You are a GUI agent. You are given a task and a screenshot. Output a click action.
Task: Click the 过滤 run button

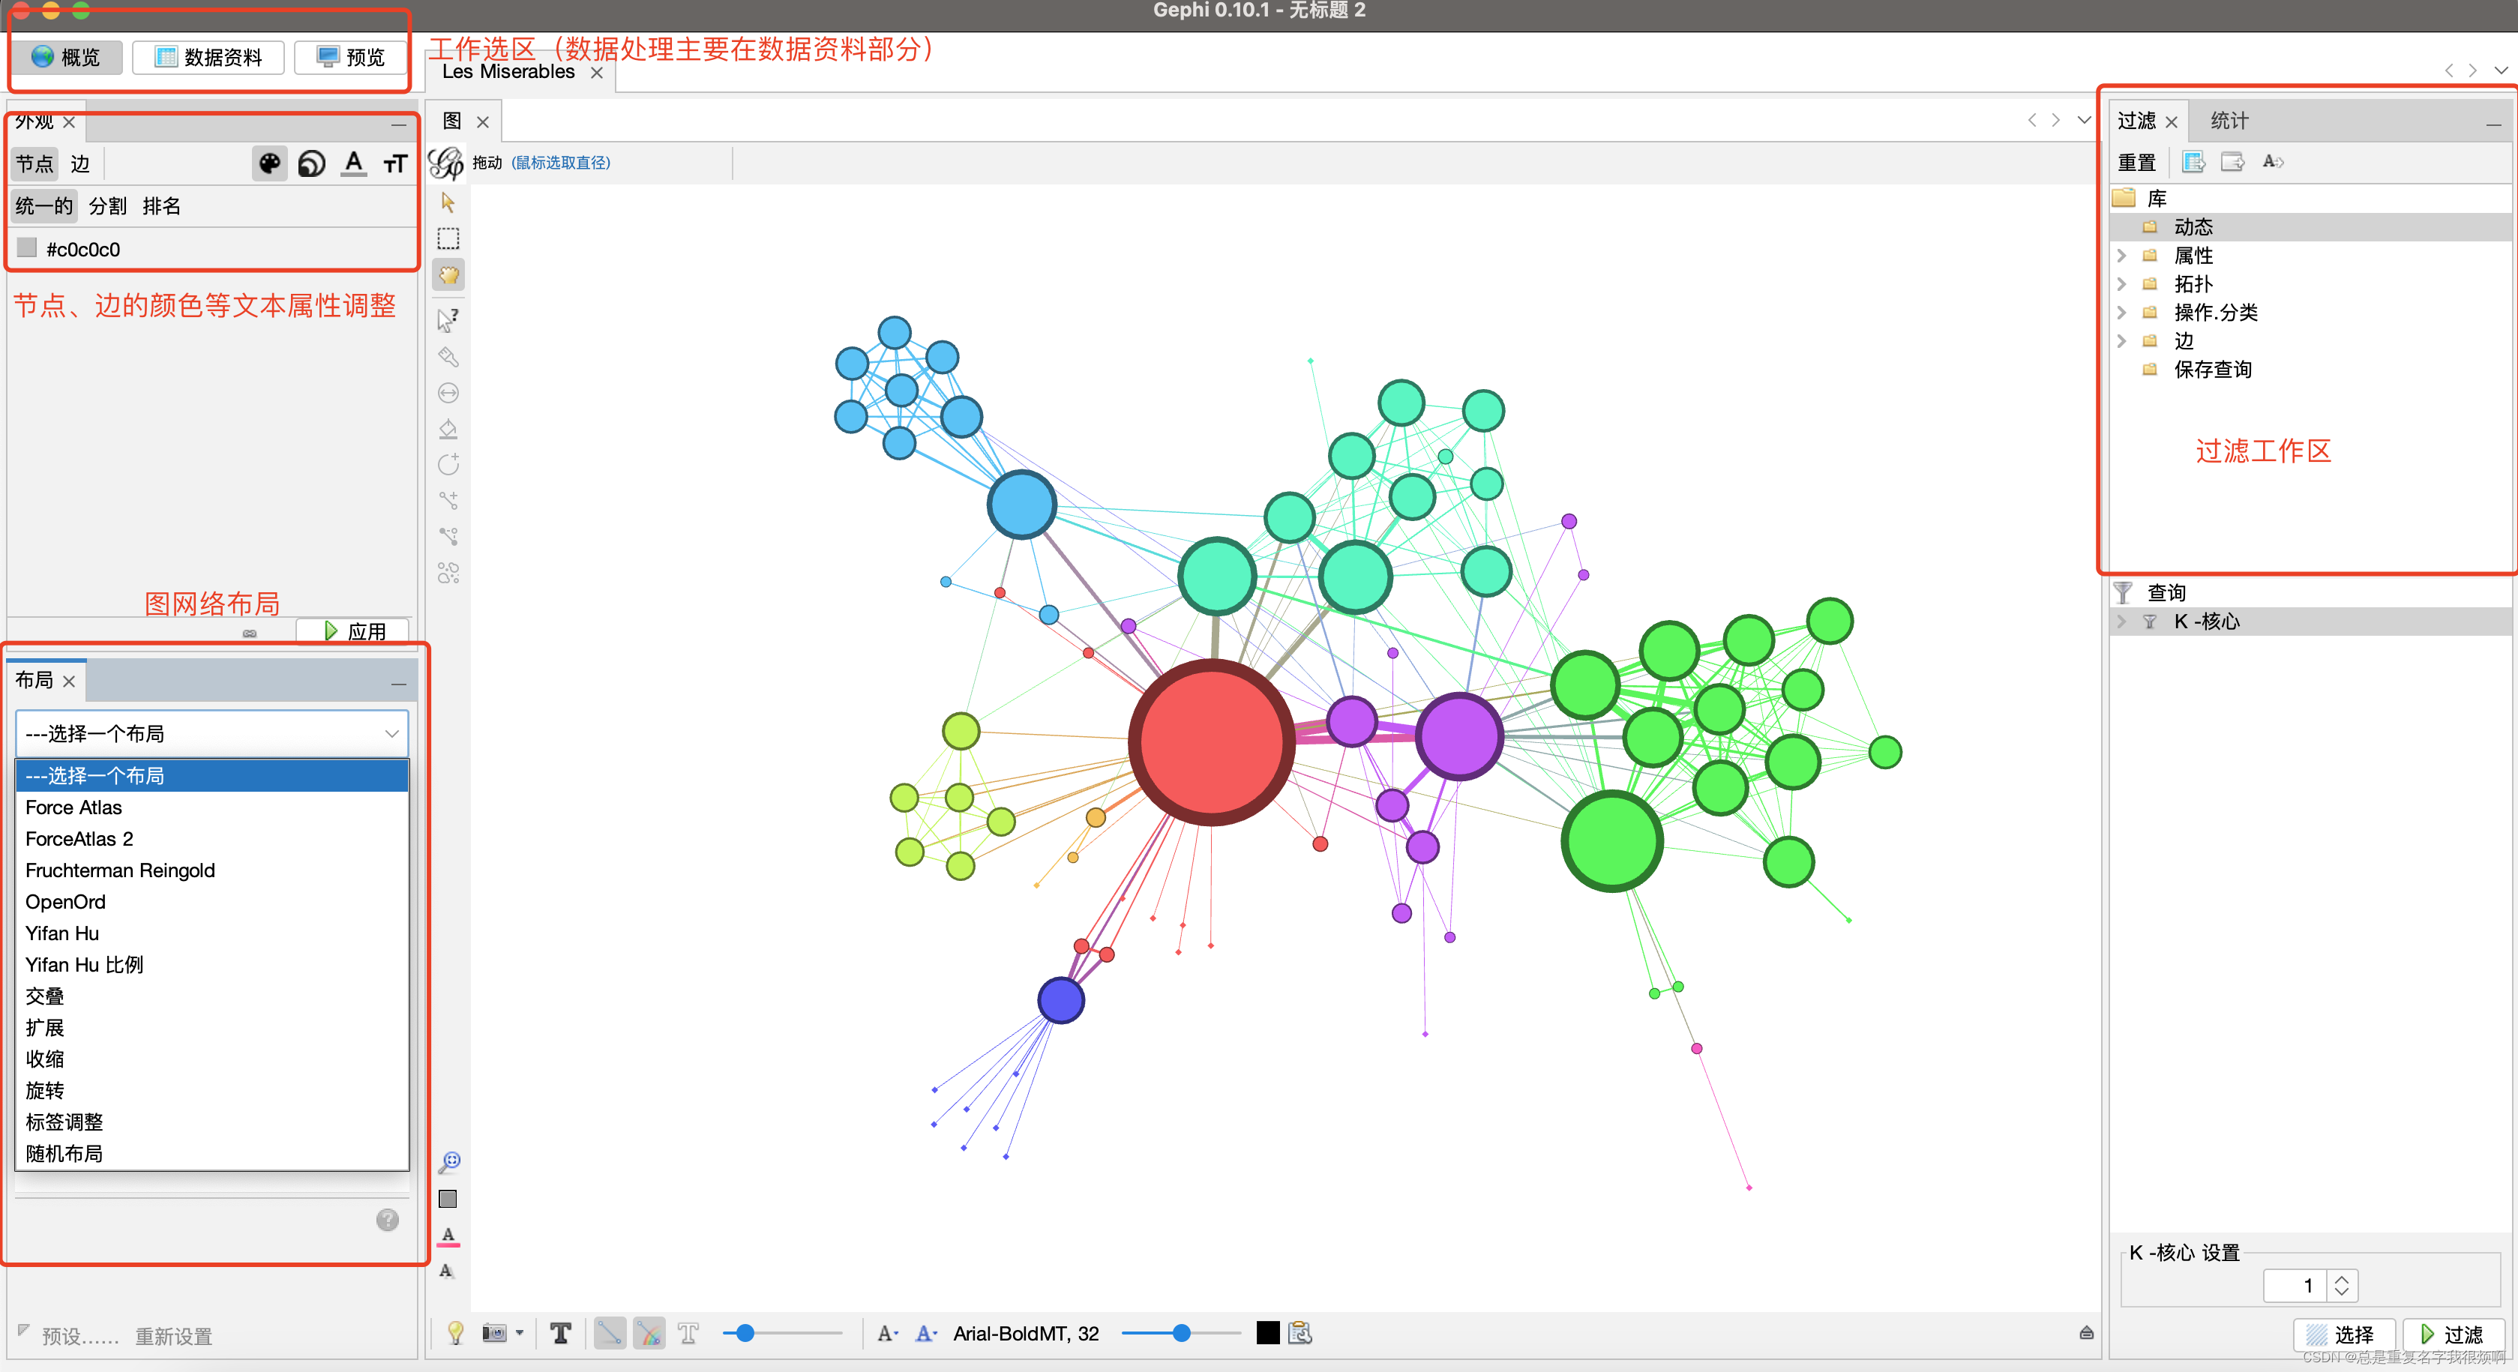2453,1334
